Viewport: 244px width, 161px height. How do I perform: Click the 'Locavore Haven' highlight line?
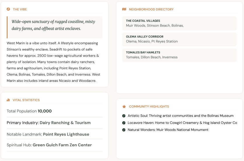point(182,123)
